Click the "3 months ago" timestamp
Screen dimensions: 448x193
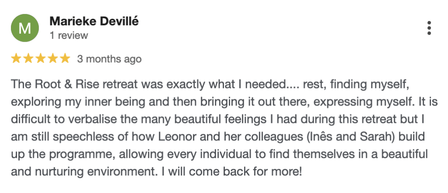coord(109,59)
